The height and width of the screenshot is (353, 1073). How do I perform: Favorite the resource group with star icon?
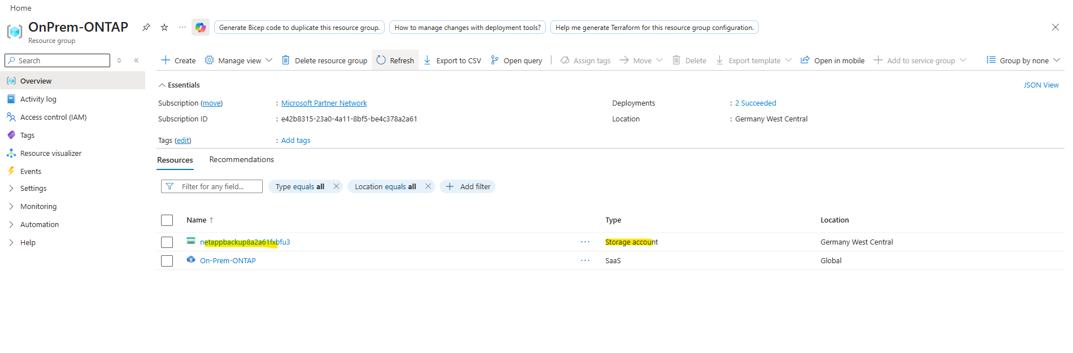(x=164, y=27)
